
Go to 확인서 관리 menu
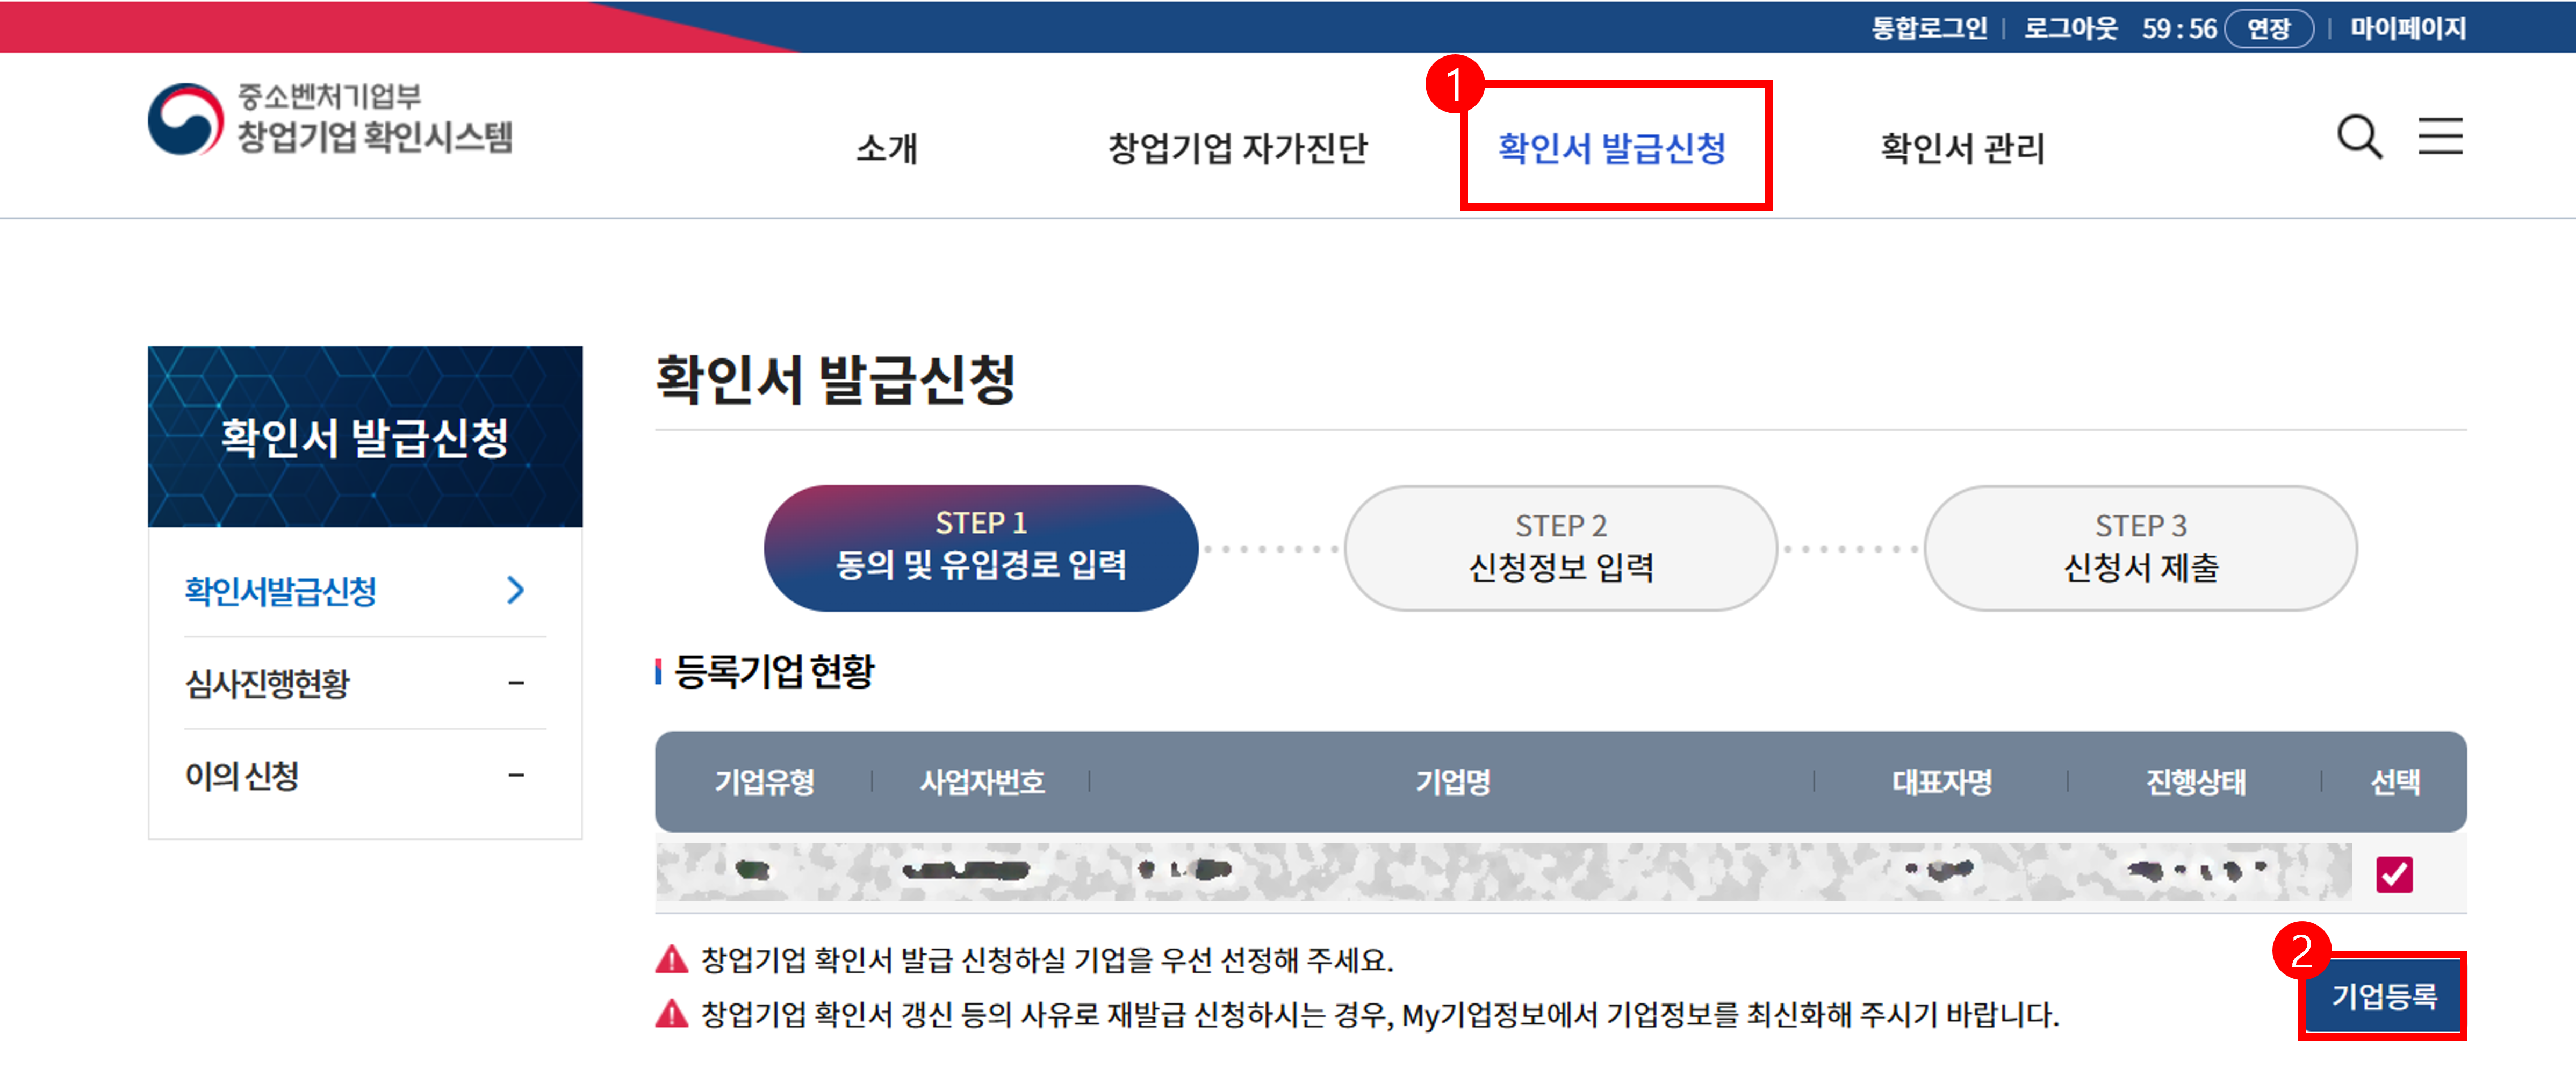(x=1962, y=148)
